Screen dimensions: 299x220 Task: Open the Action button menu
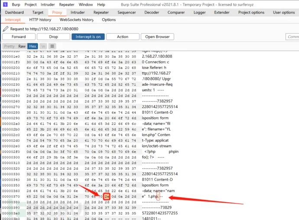[x=123, y=36]
